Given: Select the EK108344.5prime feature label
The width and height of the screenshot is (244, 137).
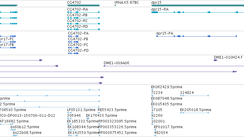Looking at the screenshot, I should click(x=83, y=127).
